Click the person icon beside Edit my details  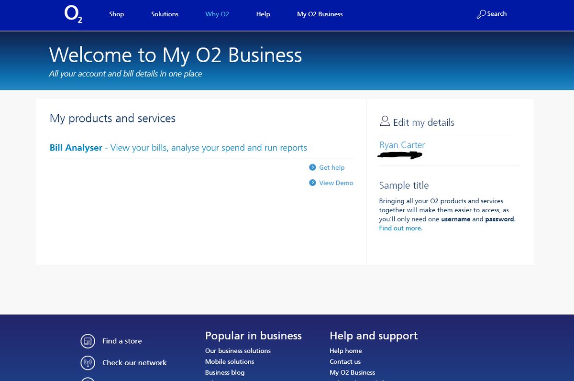(x=385, y=121)
